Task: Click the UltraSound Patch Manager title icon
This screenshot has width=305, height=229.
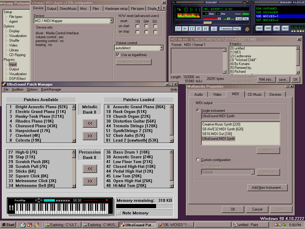Action: [x=4, y=84]
